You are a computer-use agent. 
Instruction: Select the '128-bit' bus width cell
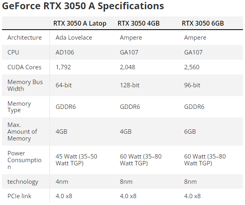click(130, 85)
